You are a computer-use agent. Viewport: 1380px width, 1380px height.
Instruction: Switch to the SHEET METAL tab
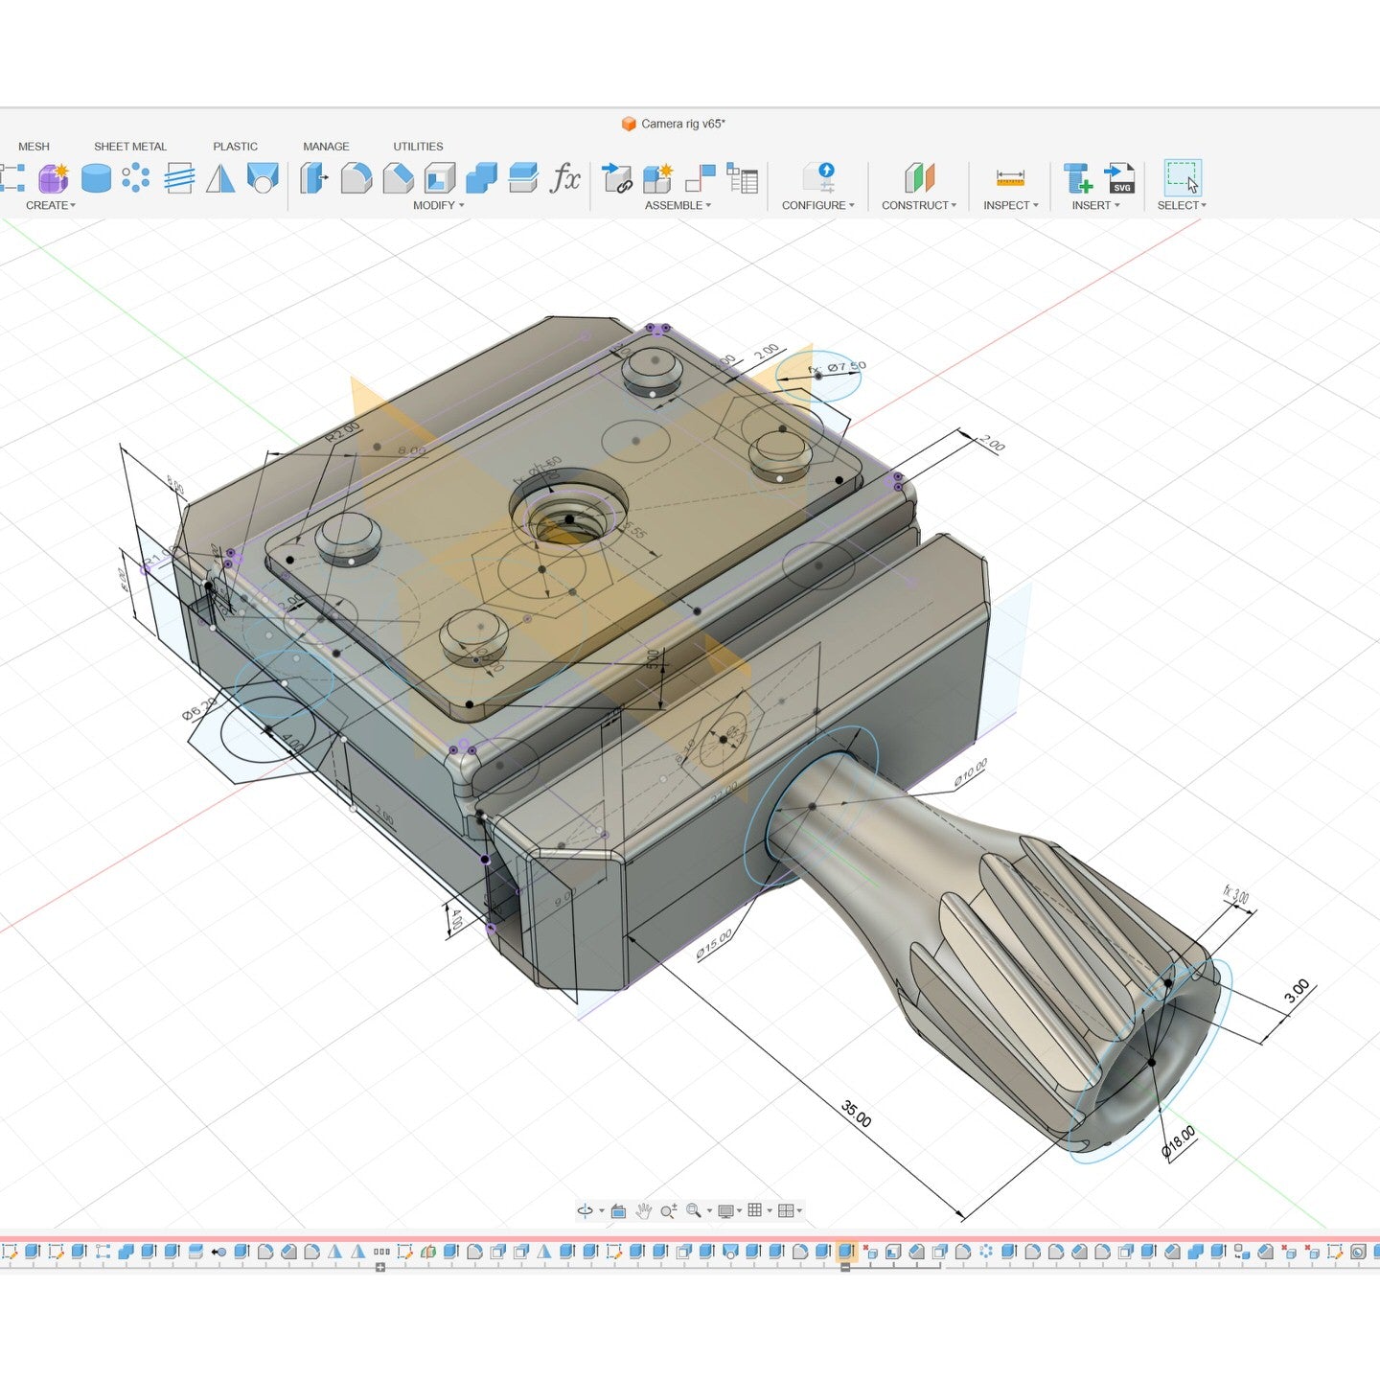click(x=130, y=147)
